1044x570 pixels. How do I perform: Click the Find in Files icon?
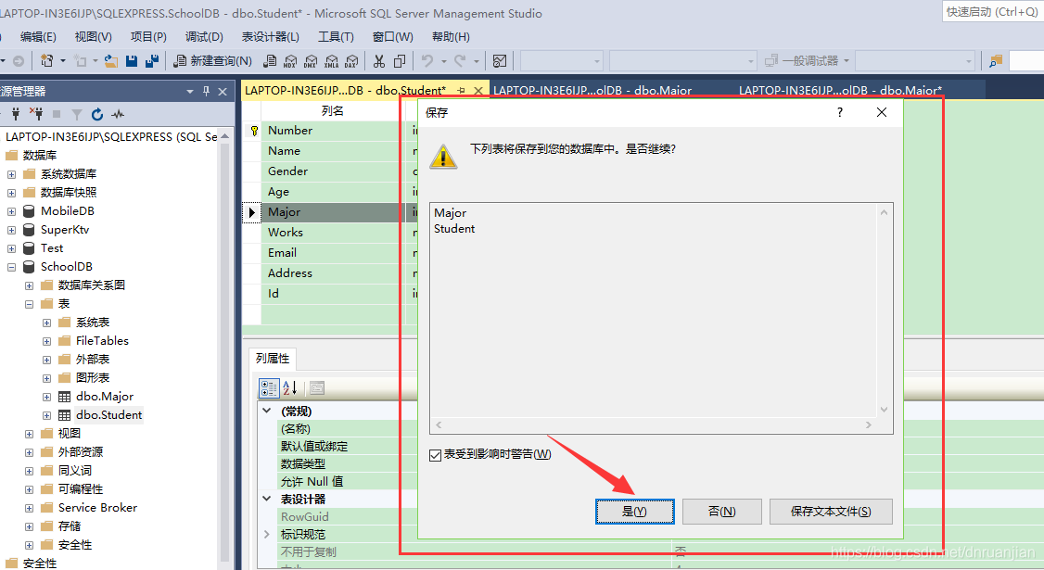(996, 60)
